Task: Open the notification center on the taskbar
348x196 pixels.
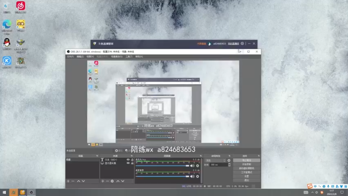Action: [x=342, y=193]
